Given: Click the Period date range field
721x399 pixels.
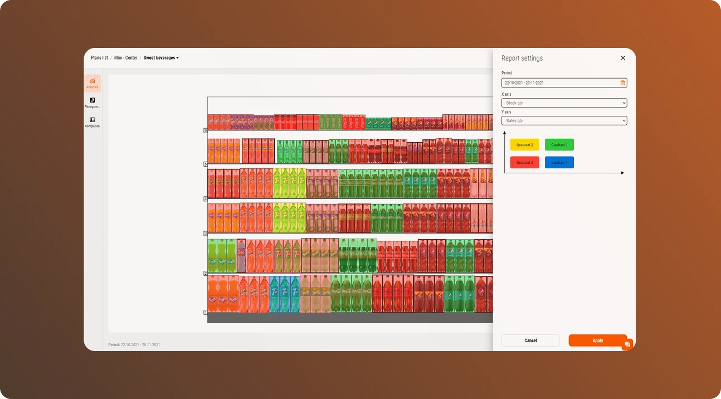Looking at the screenshot, I should click(x=564, y=82).
